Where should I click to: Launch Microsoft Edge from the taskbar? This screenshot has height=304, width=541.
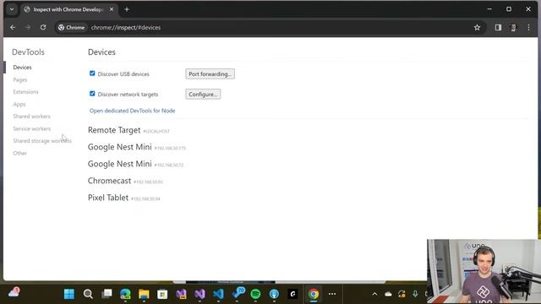coord(125,294)
